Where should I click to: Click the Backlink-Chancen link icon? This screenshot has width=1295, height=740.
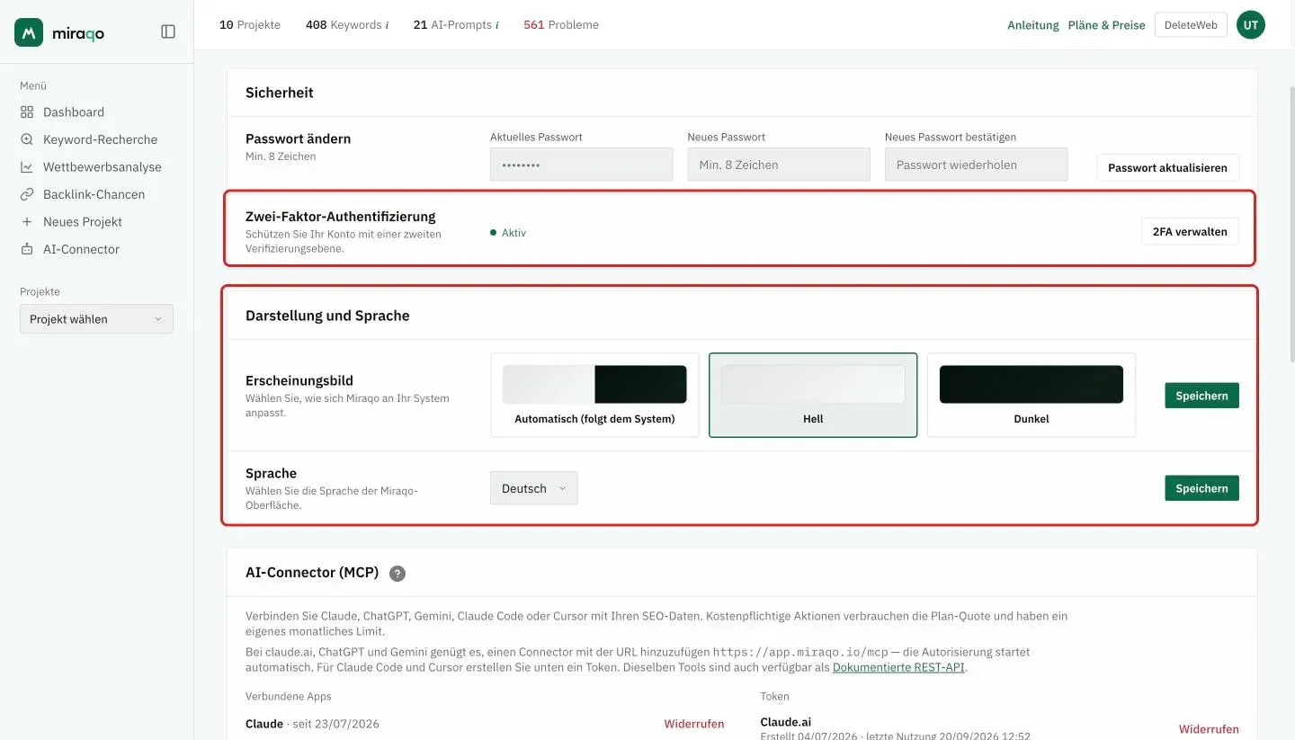tap(27, 194)
